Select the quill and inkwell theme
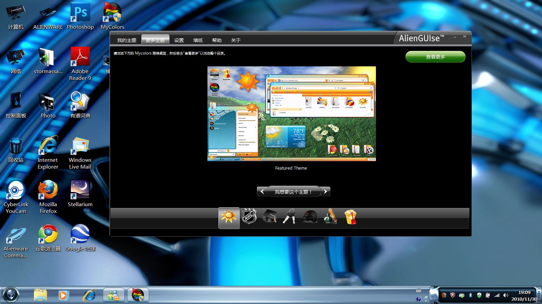Image resolution: width=542 pixels, height=304 pixels. click(x=330, y=216)
